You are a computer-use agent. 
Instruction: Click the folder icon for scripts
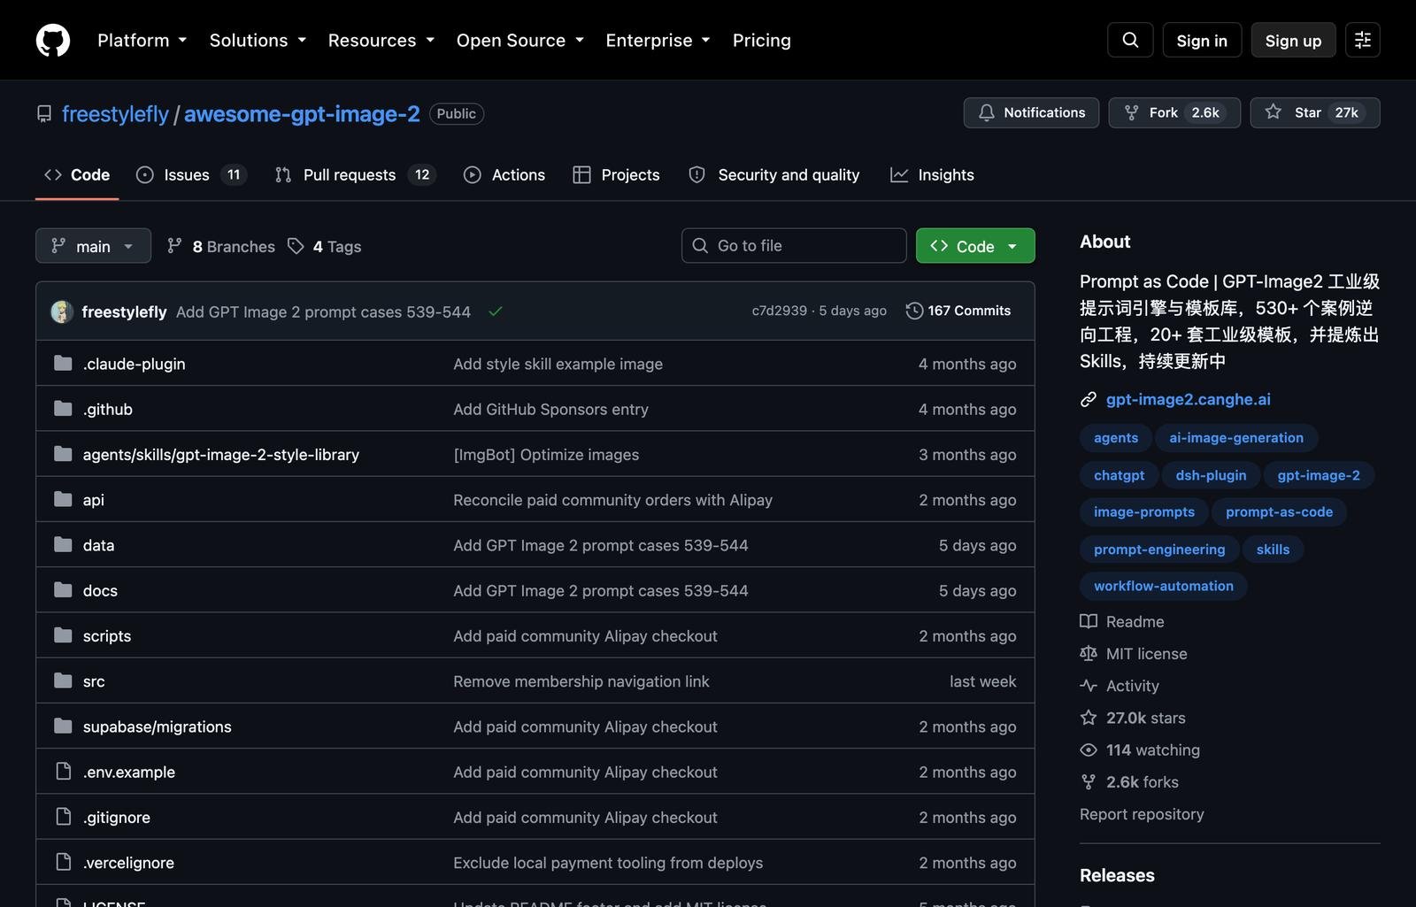click(x=63, y=635)
